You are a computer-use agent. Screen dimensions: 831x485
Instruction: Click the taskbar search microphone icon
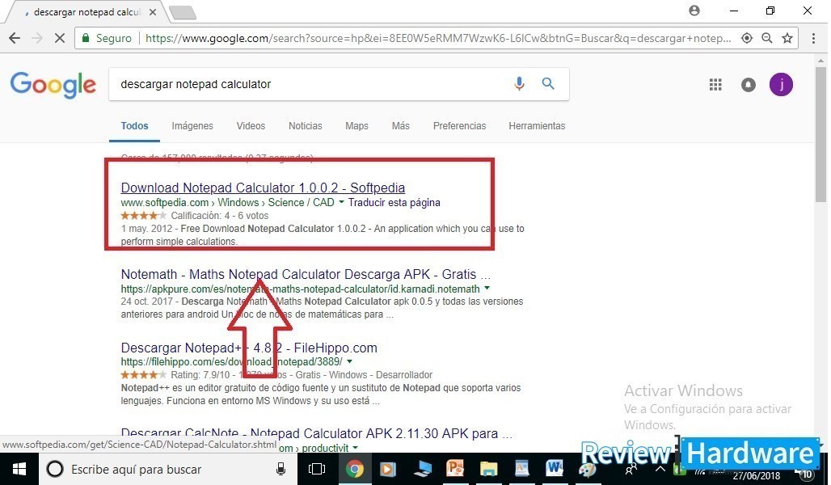point(281,469)
